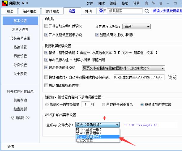Image resolution: width=182 pixels, height=151 pixels.
Task: Click the home icon in title bar
Action: 146,3
